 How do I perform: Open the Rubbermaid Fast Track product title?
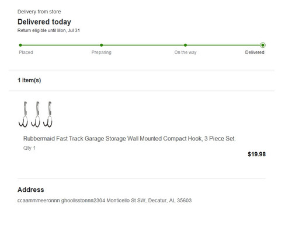130,139
